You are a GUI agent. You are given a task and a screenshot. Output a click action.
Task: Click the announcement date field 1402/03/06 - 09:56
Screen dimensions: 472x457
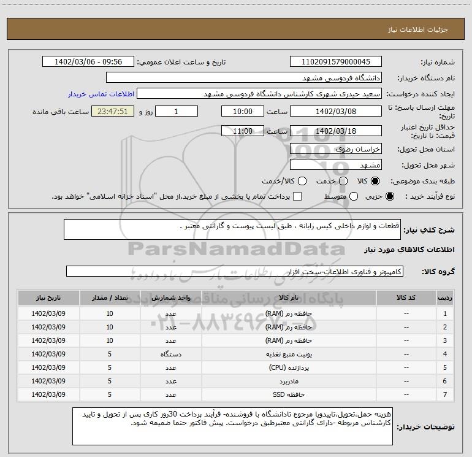88,62
